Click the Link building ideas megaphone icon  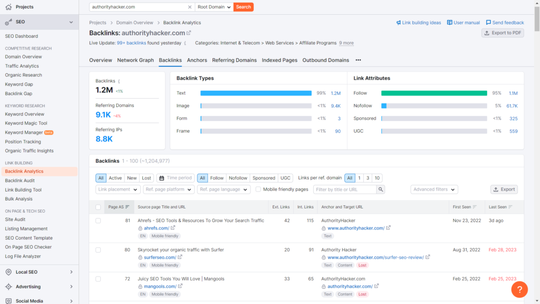(399, 23)
